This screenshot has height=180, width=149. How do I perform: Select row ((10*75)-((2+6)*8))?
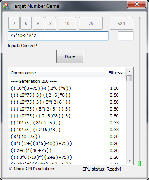click(x=67, y=130)
